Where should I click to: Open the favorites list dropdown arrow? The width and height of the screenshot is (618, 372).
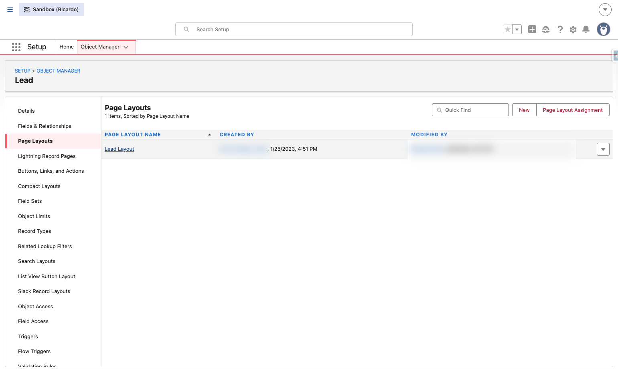click(517, 29)
